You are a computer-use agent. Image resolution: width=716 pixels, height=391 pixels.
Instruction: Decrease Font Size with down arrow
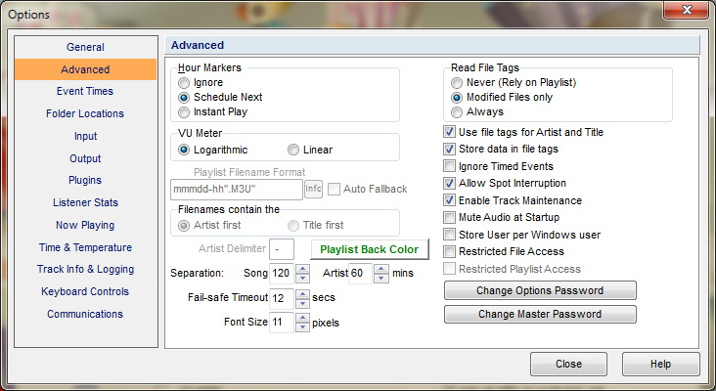point(302,327)
